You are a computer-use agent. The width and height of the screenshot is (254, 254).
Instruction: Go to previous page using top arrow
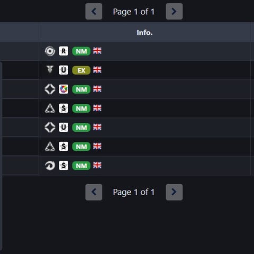point(94,12)
